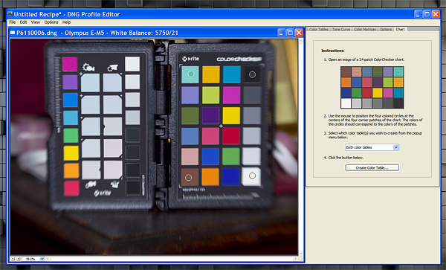Select the Chart tab
This screenshot has width=446, height=270.
pyautogui.click(x=400, y=29)
